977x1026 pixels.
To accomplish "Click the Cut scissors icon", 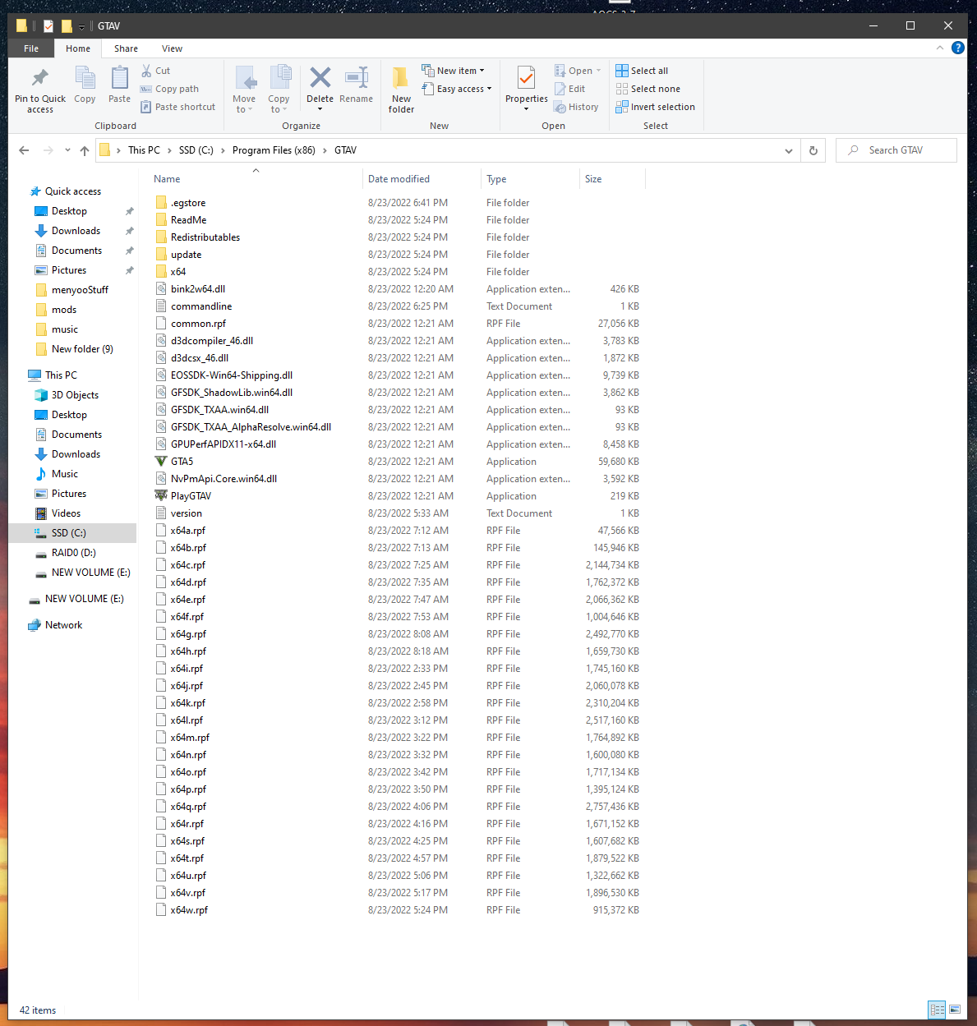I will tap(146, 71).
